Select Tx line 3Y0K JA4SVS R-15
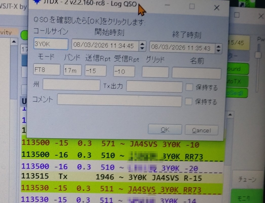The width and height of the screenshot is (265, 203). [123, 177]
